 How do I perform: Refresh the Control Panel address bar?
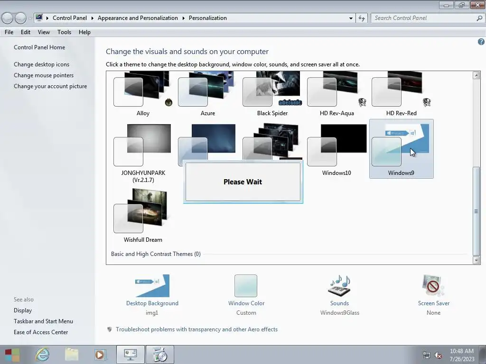click(x=362, y=18)
